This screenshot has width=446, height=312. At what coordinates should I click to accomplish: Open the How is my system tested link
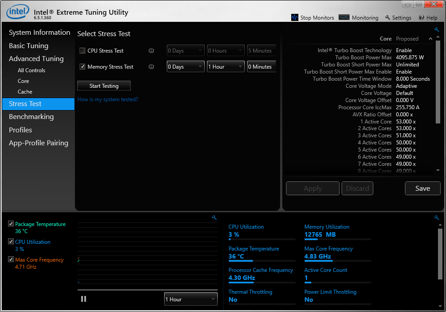tap(107, 99)
